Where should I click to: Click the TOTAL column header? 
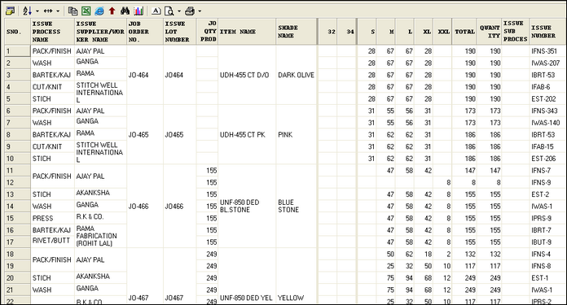point(464,32)
